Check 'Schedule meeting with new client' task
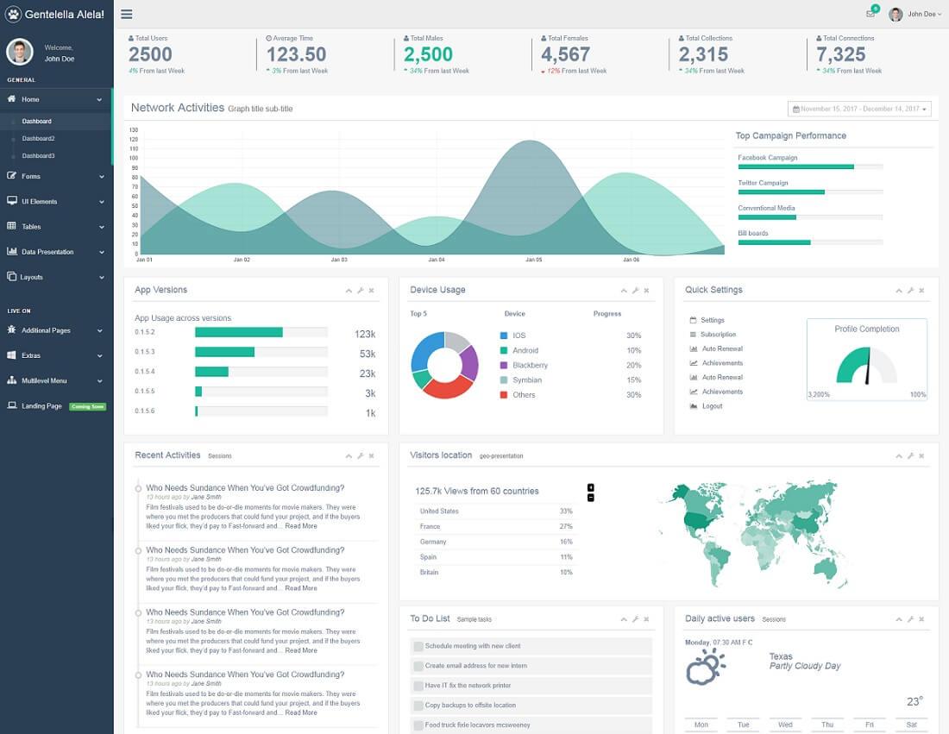The height and width of the screenshot is (734, 949). click(x=418, y=646)
